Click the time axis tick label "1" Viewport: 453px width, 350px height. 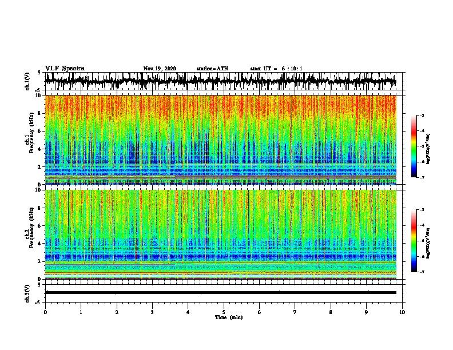coord(81,312)
